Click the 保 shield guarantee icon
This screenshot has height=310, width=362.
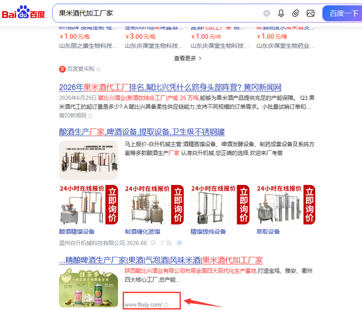point(179,243)
